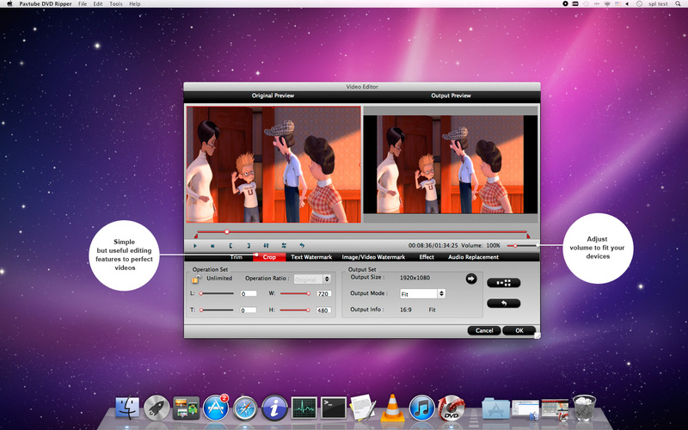Click the round arrow button beside Output Size

coord(470,279)
